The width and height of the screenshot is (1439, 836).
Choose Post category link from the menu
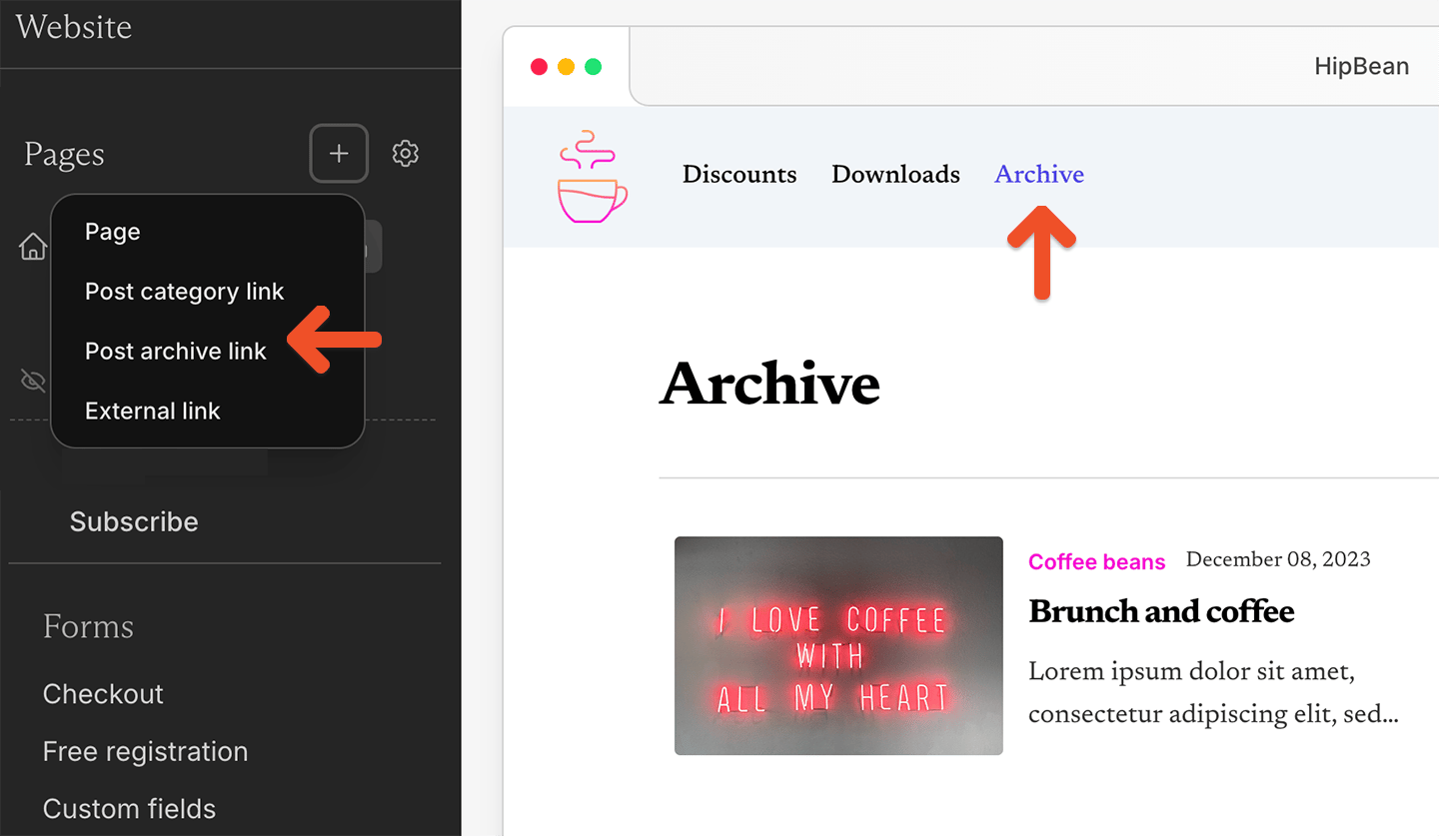coord(185,292)
